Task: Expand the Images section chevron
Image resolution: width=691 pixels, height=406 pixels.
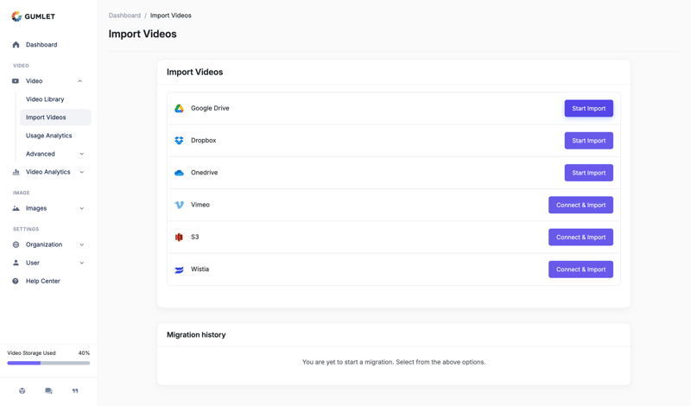Action: click(81, 208)
